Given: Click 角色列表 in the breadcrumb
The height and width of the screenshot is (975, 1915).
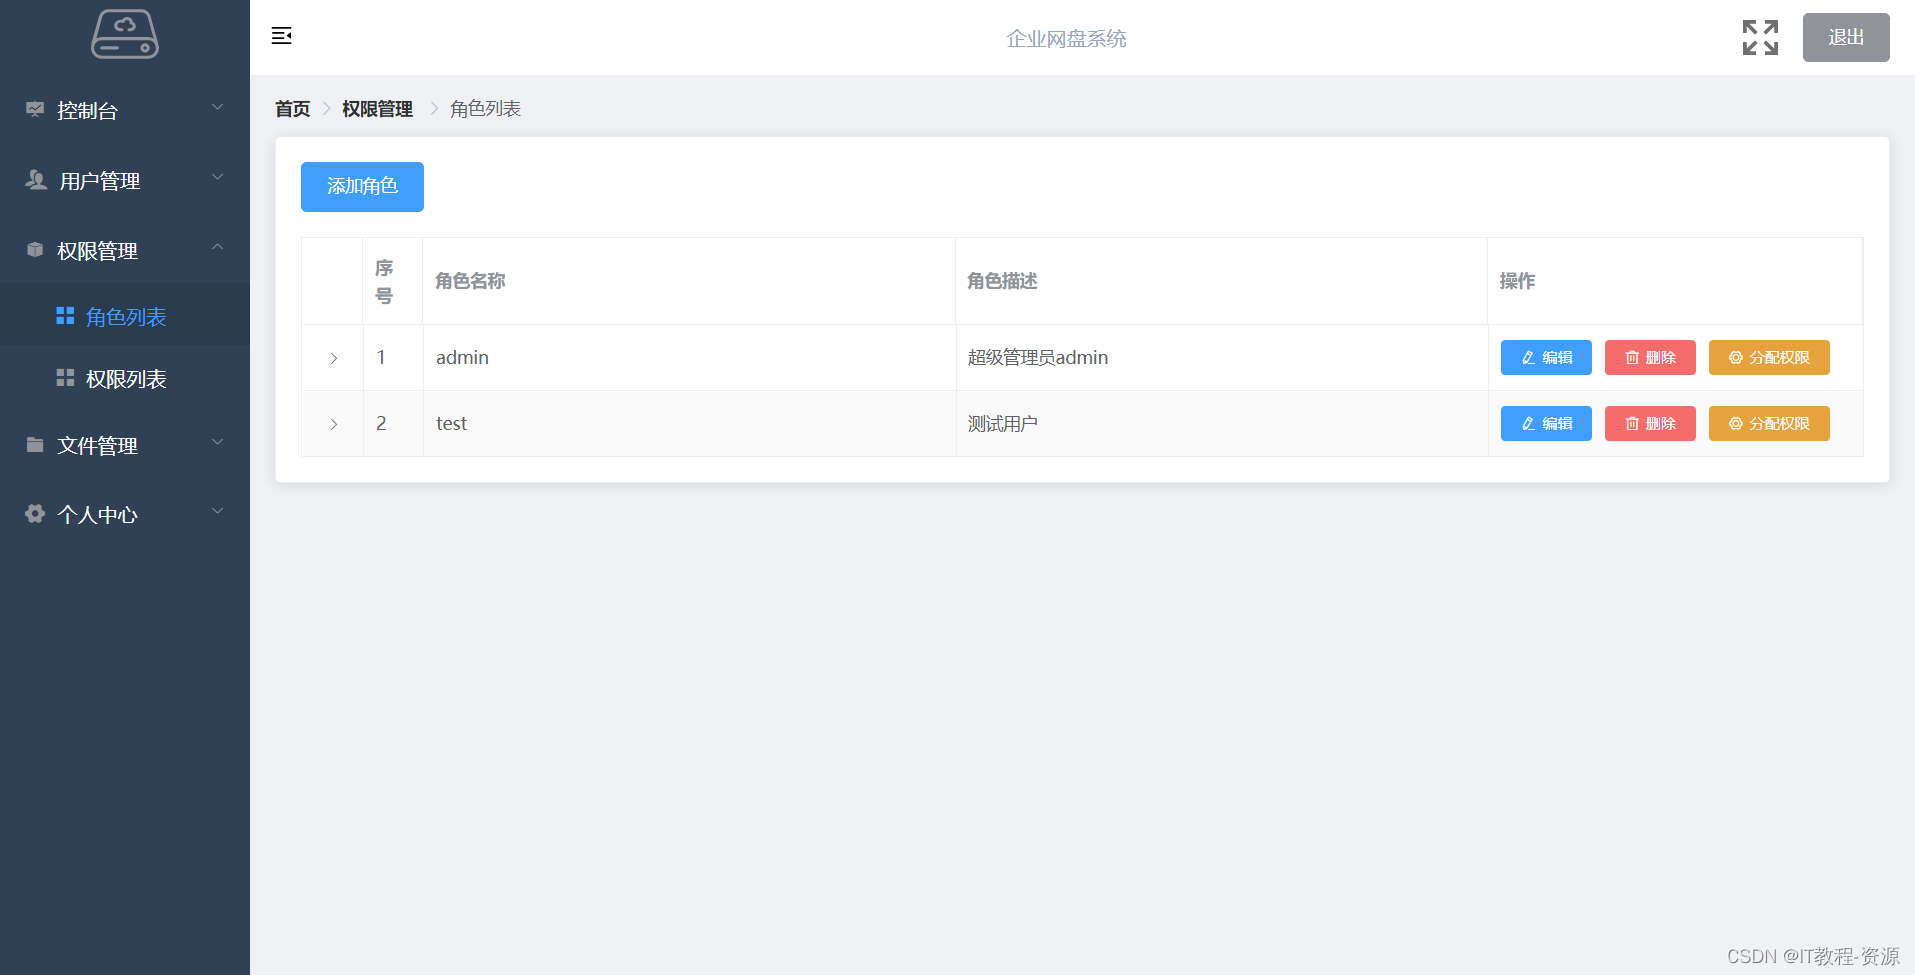Looking at the screenshot, I should (485, 108).
